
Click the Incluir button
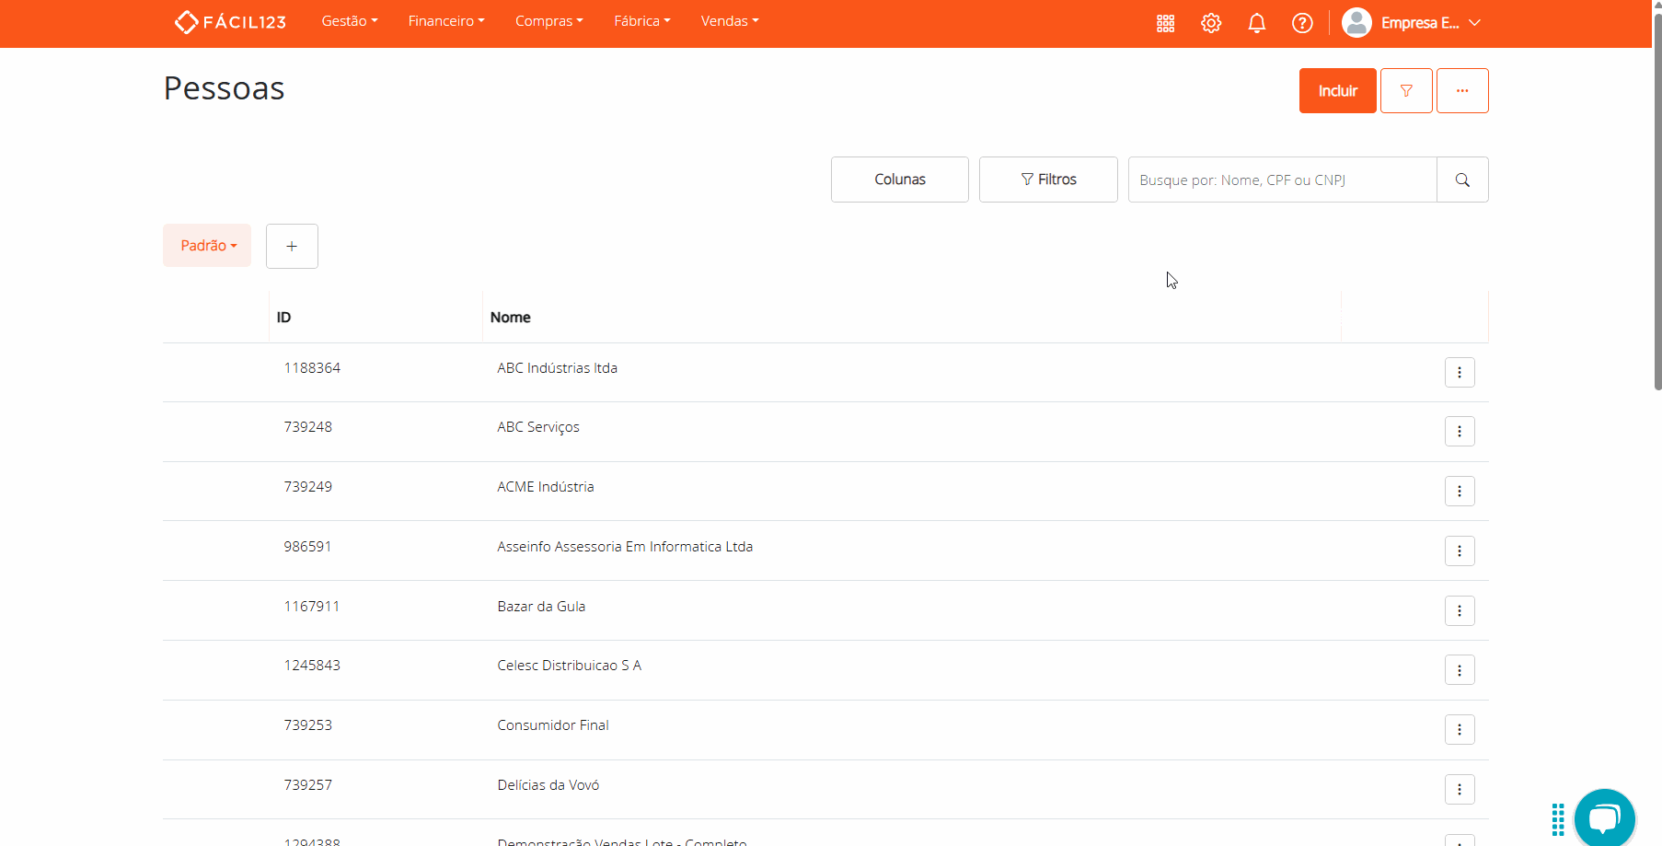(x=1337, y=91)
